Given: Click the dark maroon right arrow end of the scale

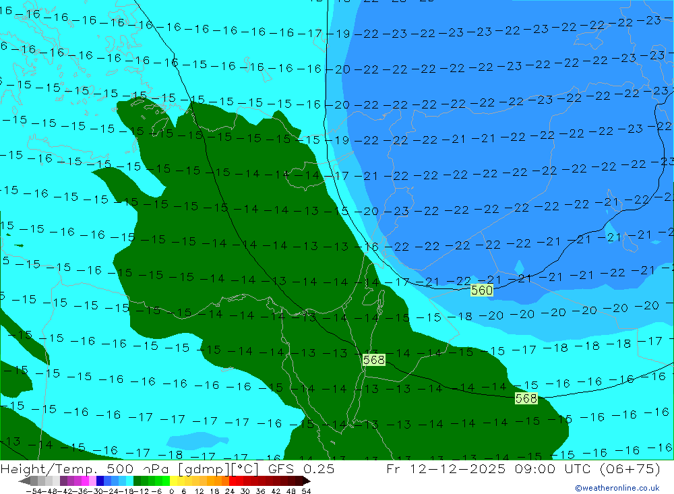Looking at the screenshot, I should [306, 481].
